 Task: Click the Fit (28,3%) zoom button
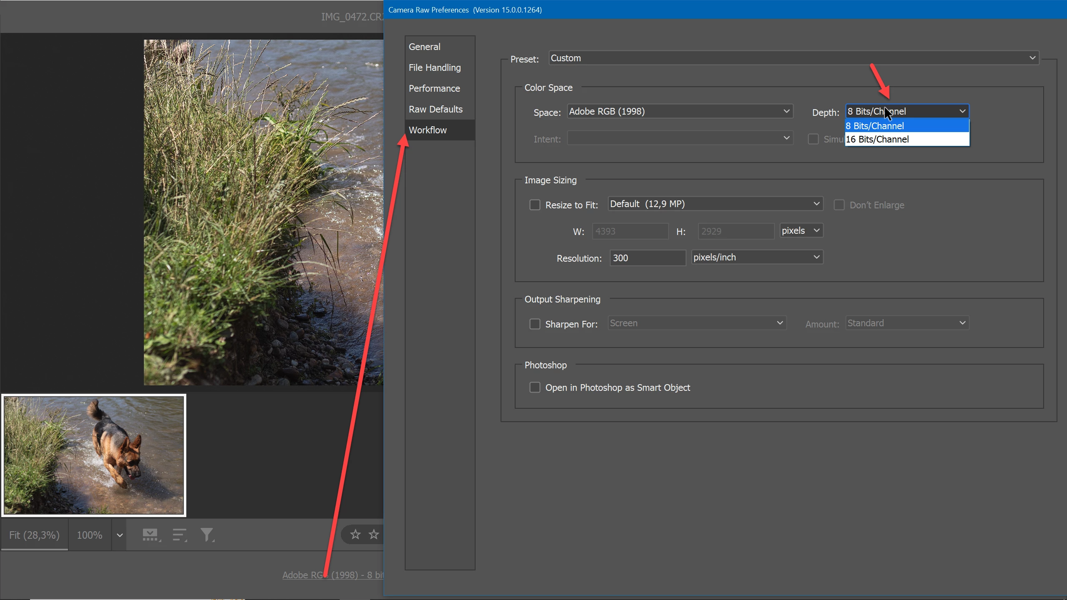(34, 535)
